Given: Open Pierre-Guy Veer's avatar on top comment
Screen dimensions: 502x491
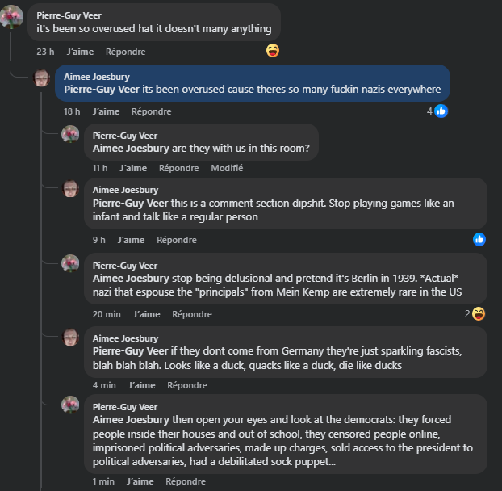Looking at the screenshot, I should click(x=12, y=16).
